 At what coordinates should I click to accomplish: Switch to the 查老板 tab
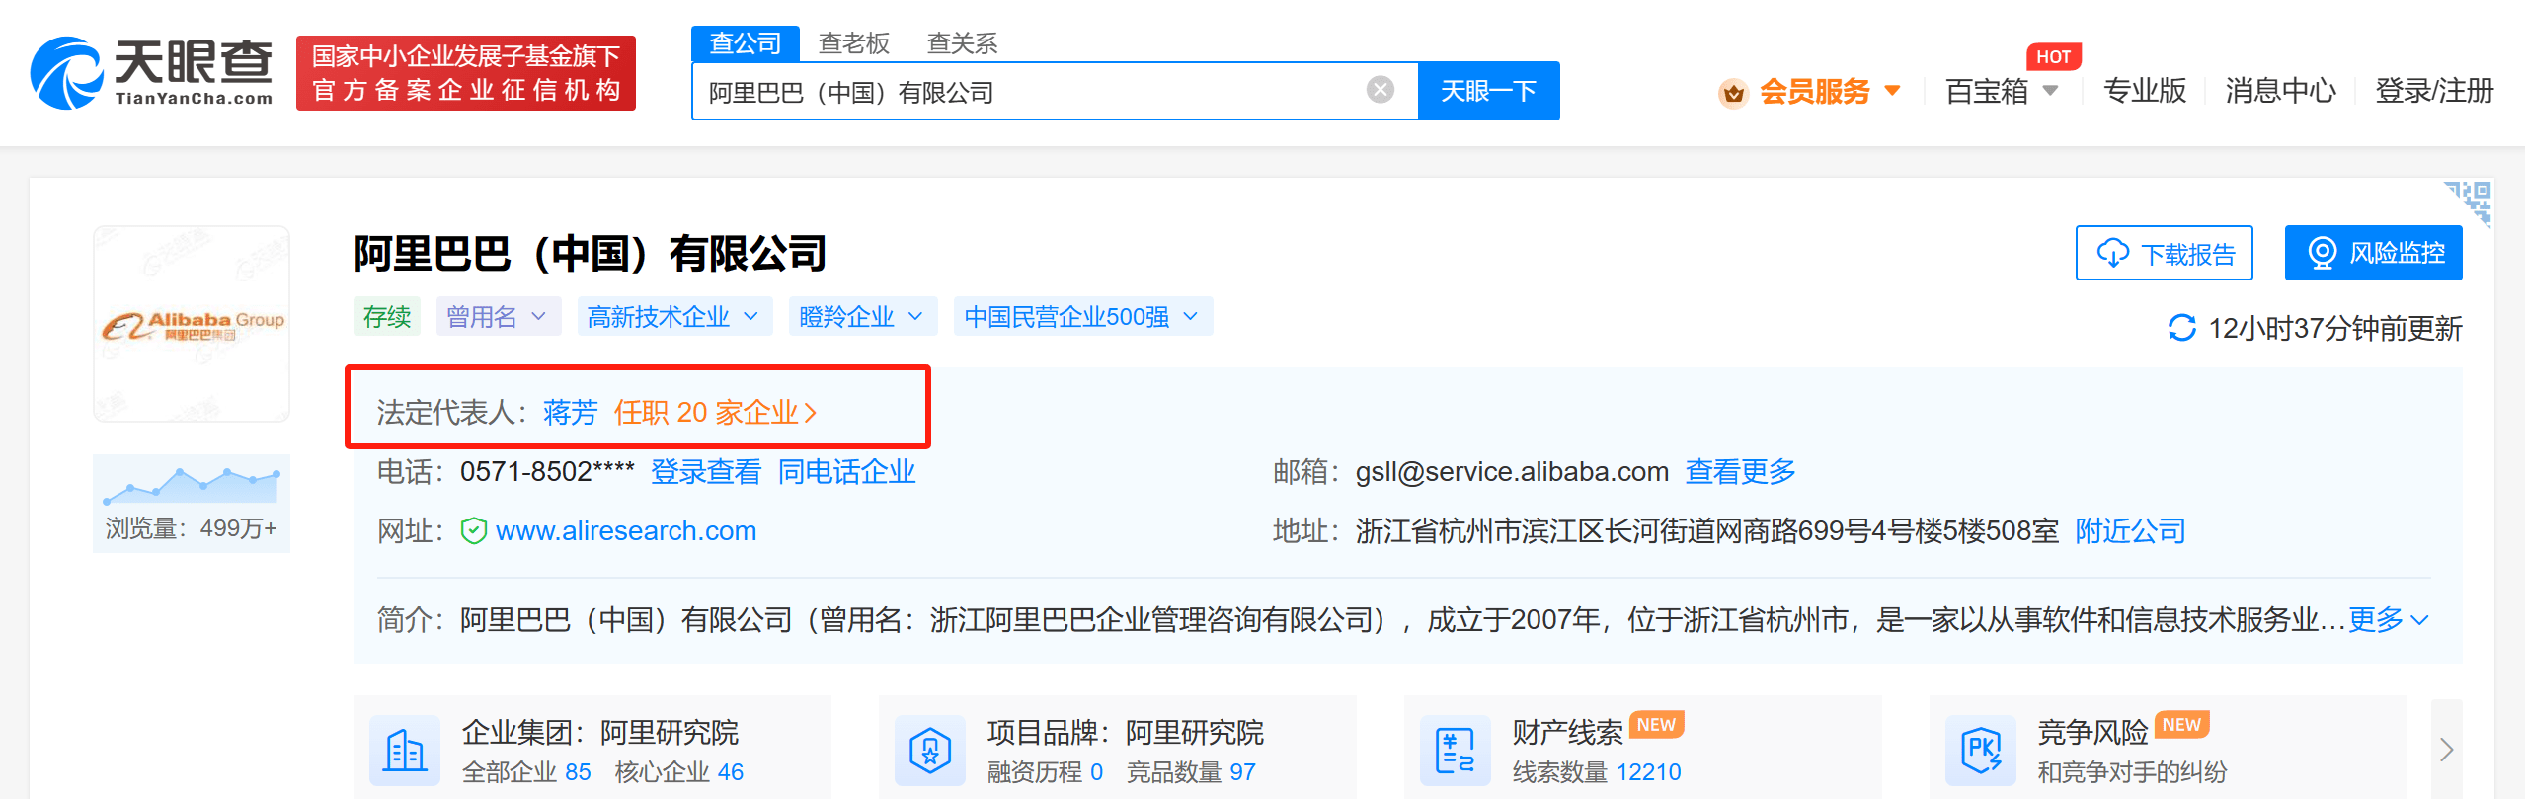[854, 43]
